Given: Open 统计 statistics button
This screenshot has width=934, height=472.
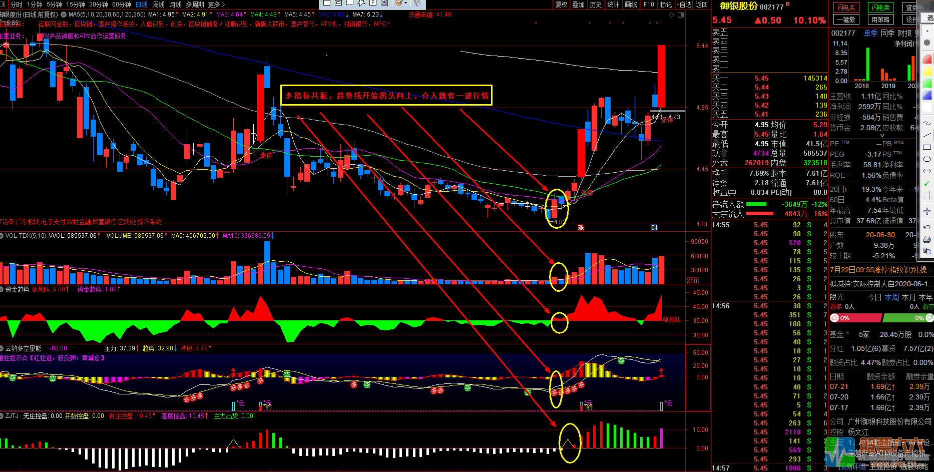Looking at the screenshot, I should coord(613,5).
